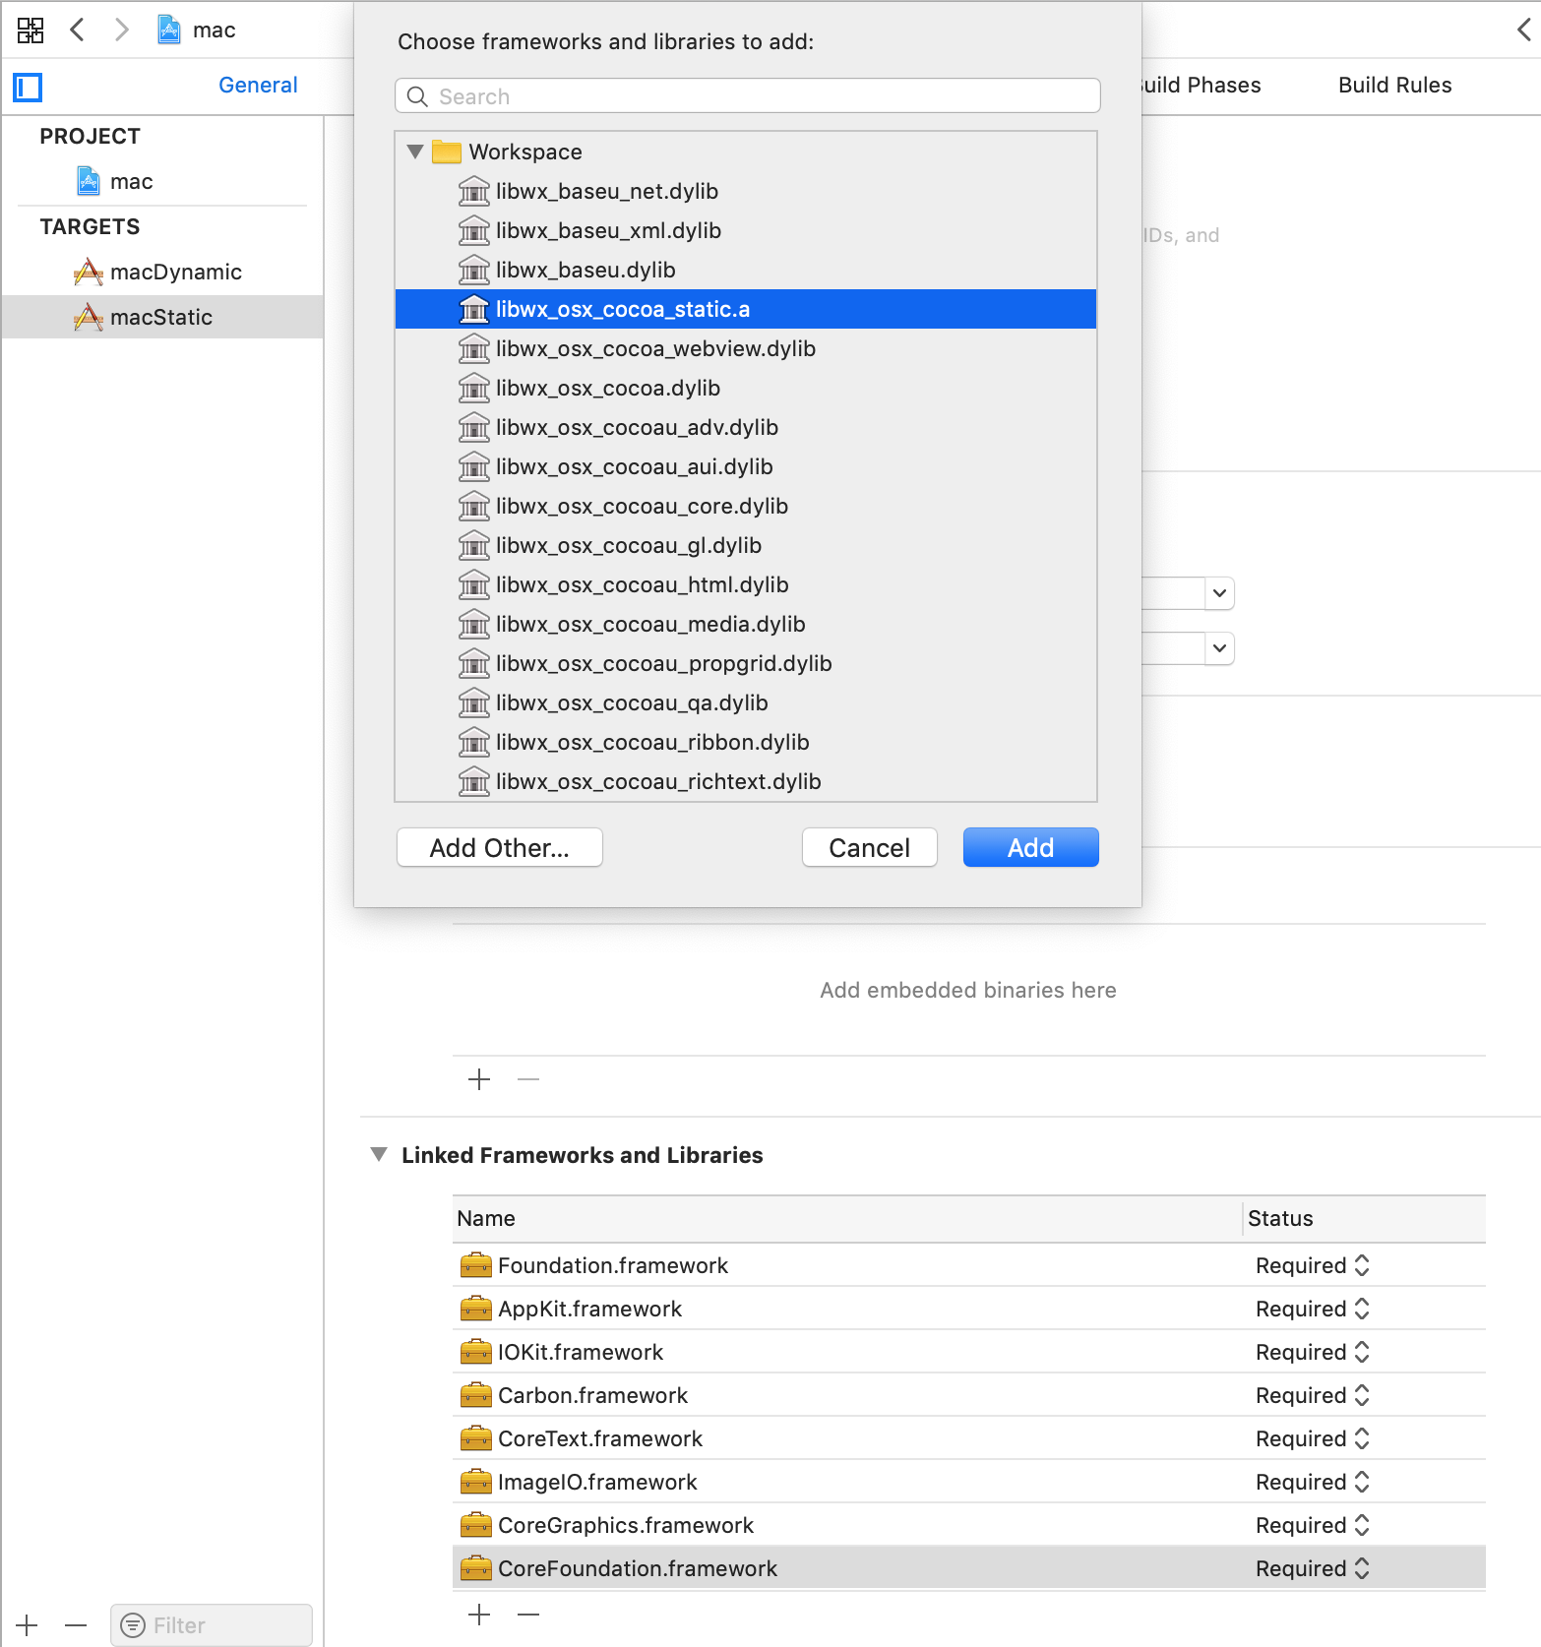Select libwx_osx_cocoau_richtext.dylib
Screen dimensions: 1541x1647
click(746, 781)
